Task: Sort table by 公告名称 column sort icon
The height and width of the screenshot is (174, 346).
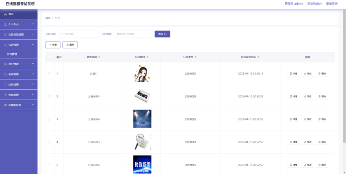Action: click(99, 57)
